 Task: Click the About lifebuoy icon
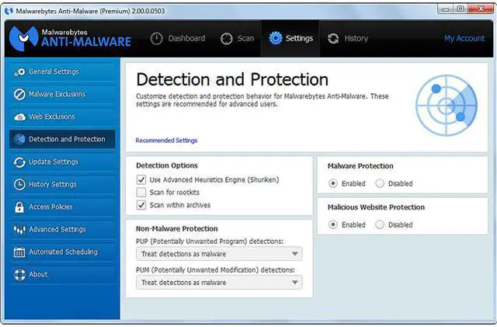(19, 275)
